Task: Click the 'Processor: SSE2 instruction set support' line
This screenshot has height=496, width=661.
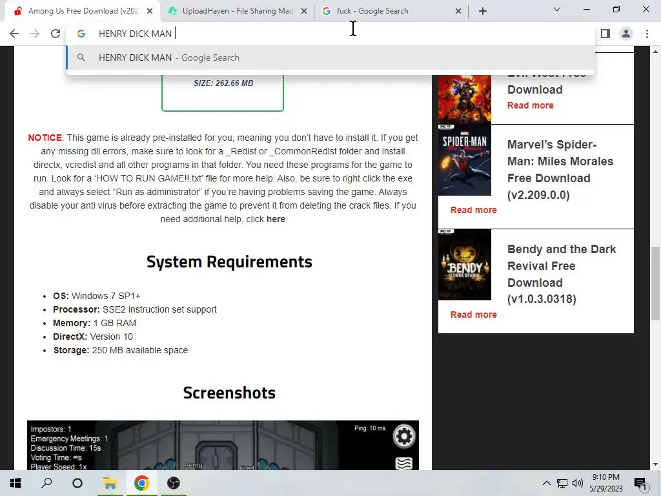Action: coord(135,309)
